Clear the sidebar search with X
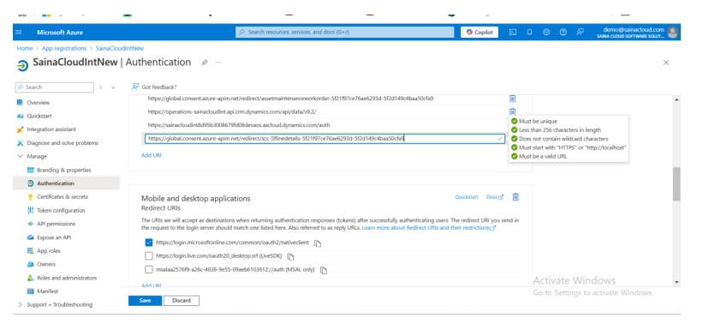709x330 pixels. [x=100, y=87]
